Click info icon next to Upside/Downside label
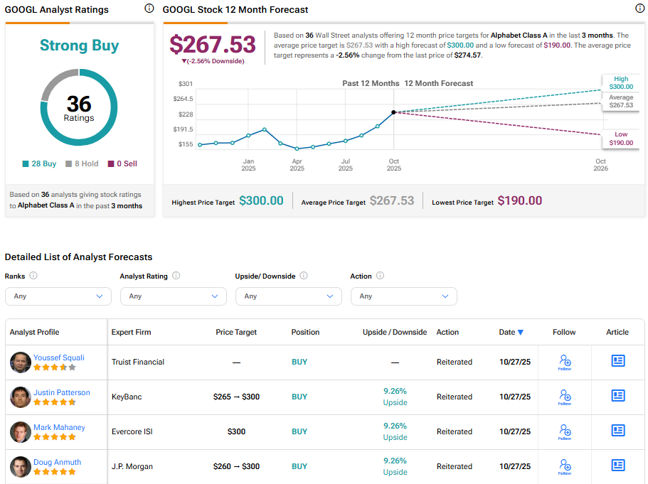648x484 pixels. point(304,276)
